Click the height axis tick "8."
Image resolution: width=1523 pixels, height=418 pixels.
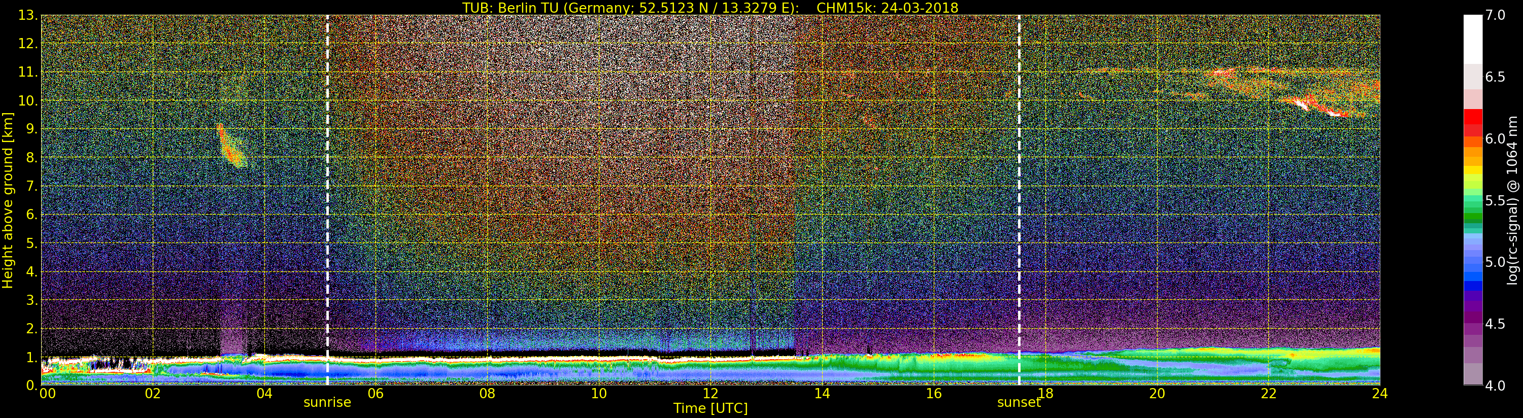[32, 157]
